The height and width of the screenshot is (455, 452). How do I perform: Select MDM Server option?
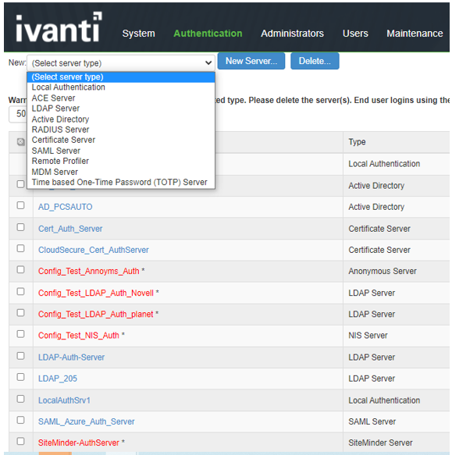[121, 172]
